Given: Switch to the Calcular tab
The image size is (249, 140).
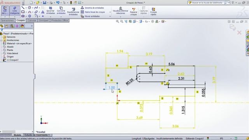Looking at the screenshot, I should pyautogui.click(x=32, y=21).
